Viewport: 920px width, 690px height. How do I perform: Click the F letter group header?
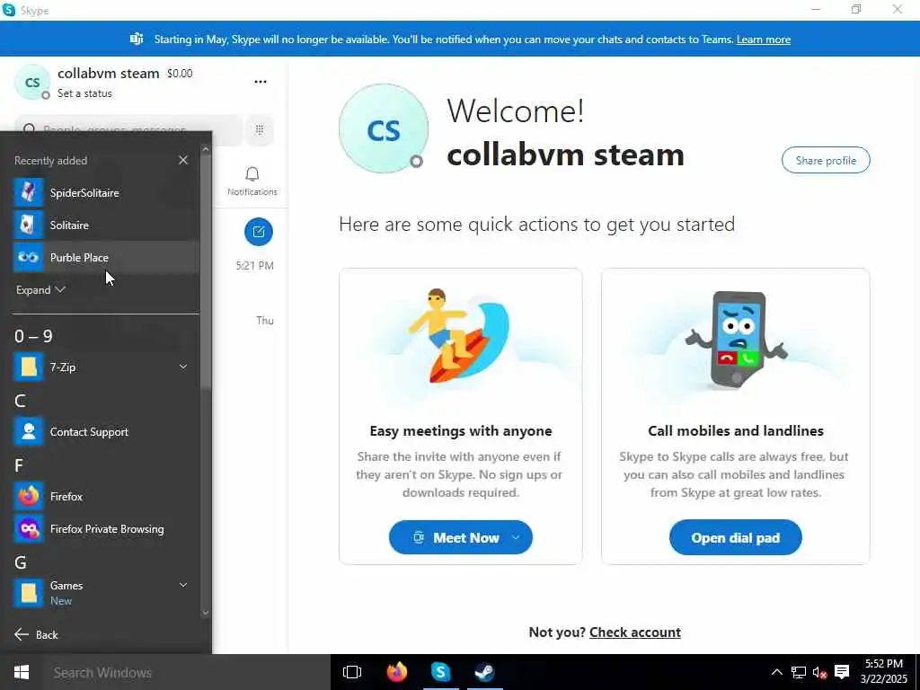pyautogui.click(x=19, y=466)
